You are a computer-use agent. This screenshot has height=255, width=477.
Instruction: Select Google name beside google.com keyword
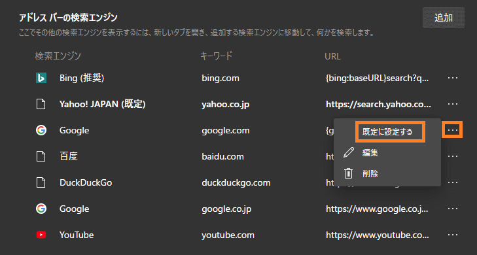(x=74, y=131)
